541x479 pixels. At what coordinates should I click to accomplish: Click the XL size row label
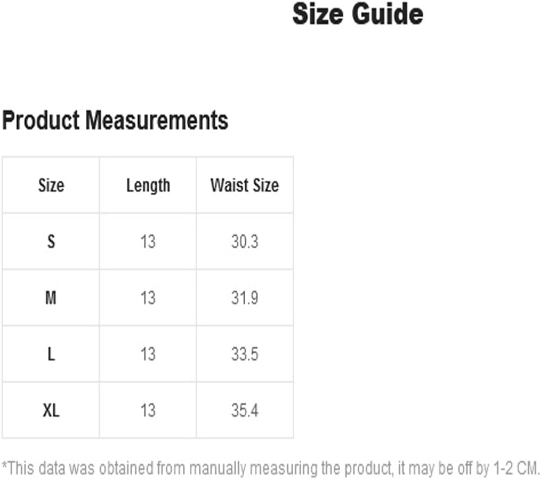tap(51, 411)
